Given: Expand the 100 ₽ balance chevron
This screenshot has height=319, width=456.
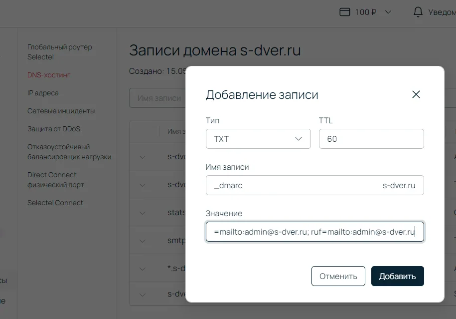Looking at the screenshot, I should click(388, 12).
